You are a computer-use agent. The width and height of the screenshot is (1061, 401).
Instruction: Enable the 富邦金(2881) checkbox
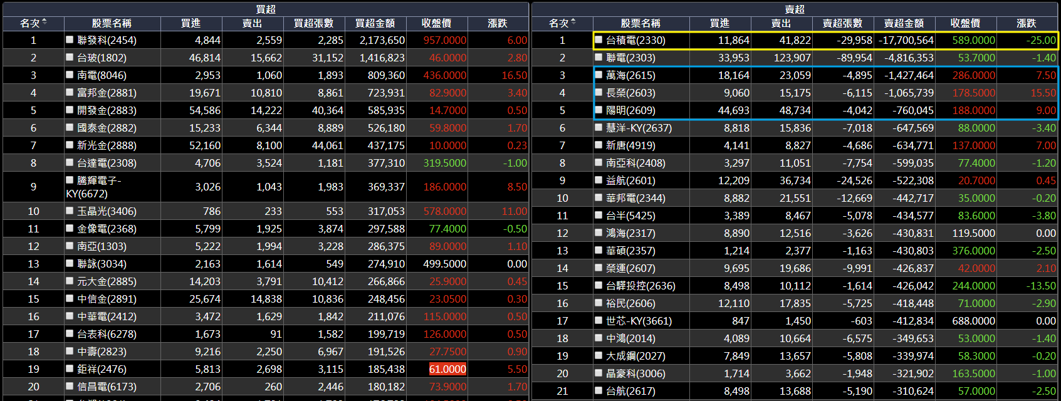pos(70,92)
